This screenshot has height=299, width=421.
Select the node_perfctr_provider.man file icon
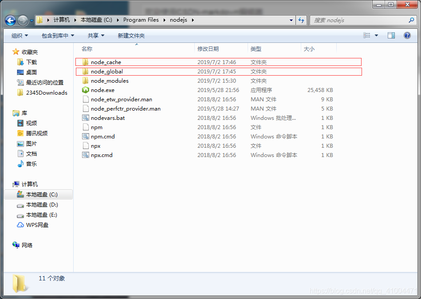click(85, 108)
